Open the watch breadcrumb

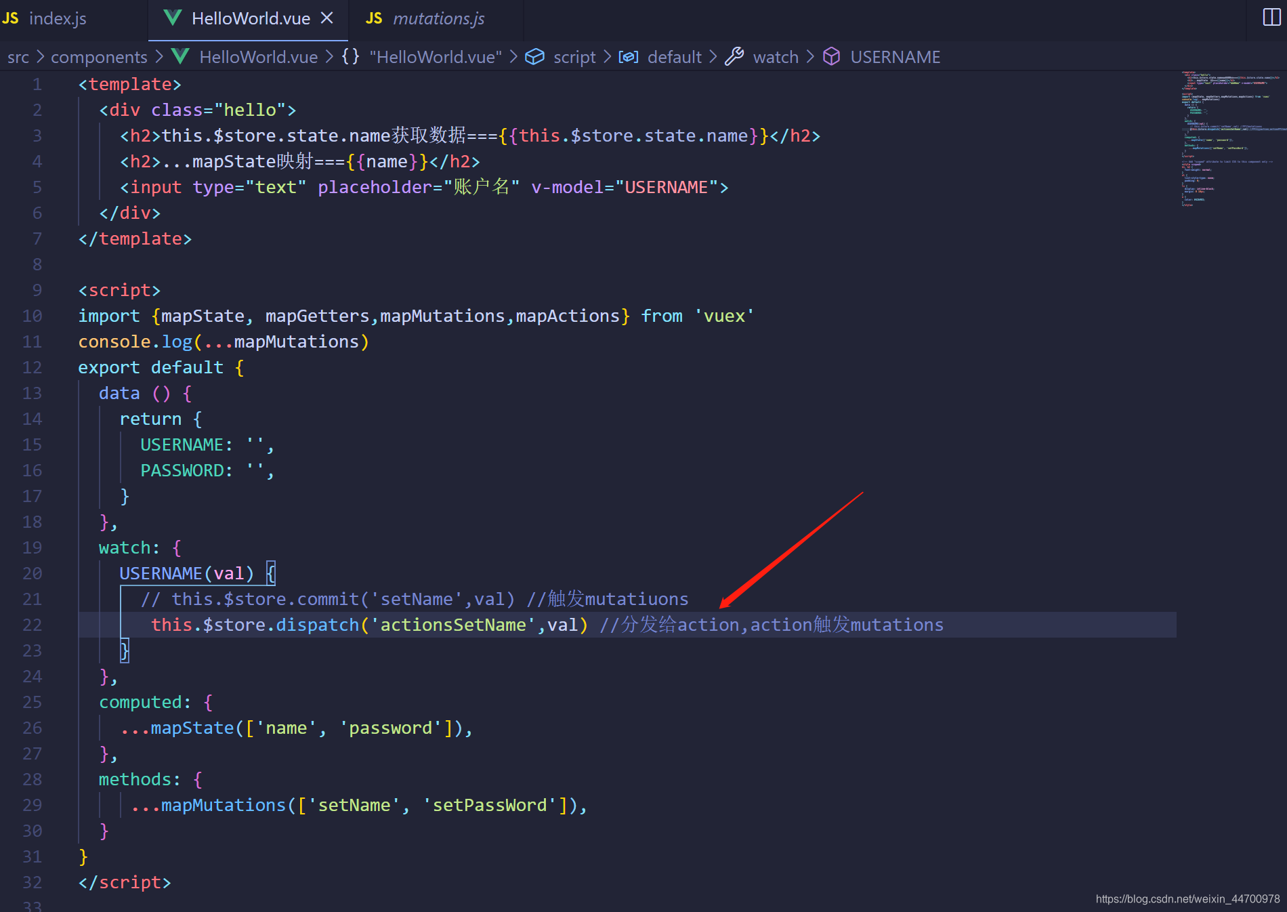click(x=776, y=57)
